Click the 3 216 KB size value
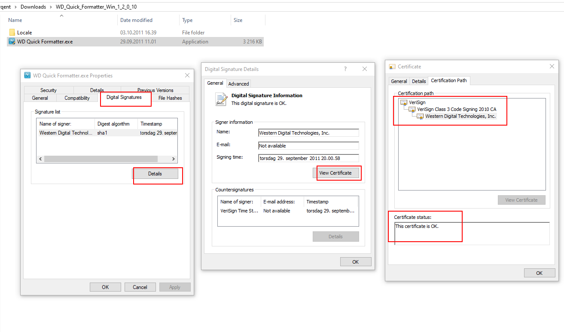The width and height of the screenshot is (564, 332). click(252, 42)
